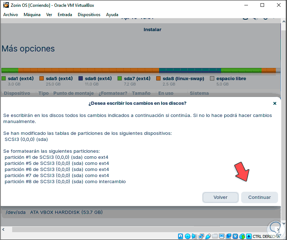Select the dark blue sda6 legend swatch
The width and height of the screenshot is (287, 240).
[81, 78]
